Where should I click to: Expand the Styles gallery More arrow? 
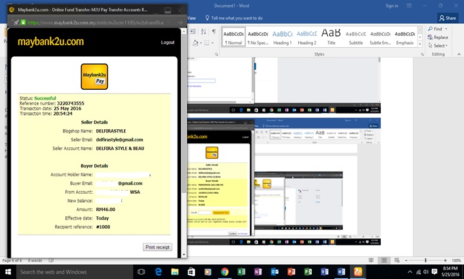click(420, 44)
